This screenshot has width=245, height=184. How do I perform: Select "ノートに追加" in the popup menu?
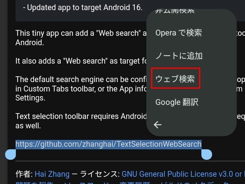[x=179, y=56]
